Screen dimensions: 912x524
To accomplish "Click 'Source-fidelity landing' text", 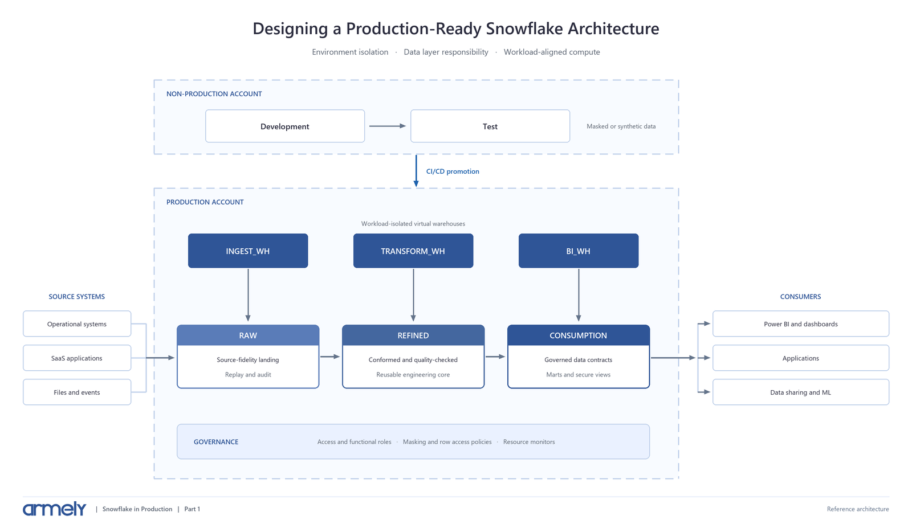I will (248, 360).
